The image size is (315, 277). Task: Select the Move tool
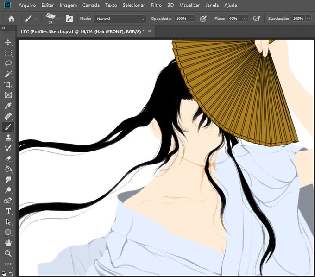point(8,42)
